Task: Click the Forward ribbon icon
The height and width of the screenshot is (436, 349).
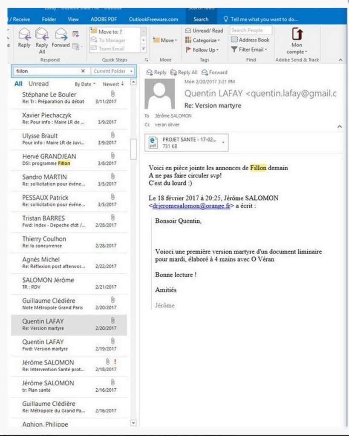Action: pos(61,38)
